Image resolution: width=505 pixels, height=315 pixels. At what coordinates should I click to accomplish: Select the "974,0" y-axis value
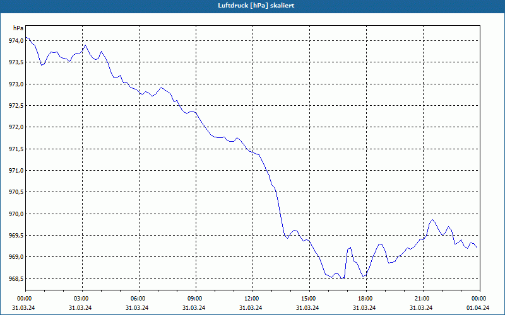coord(16,41)
